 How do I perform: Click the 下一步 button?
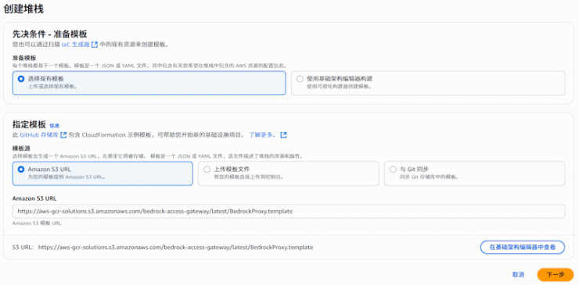coord(555,275)
